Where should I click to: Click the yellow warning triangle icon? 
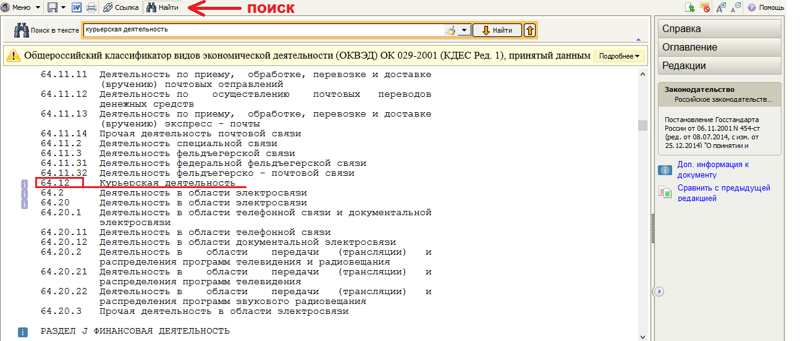(14, 55)
